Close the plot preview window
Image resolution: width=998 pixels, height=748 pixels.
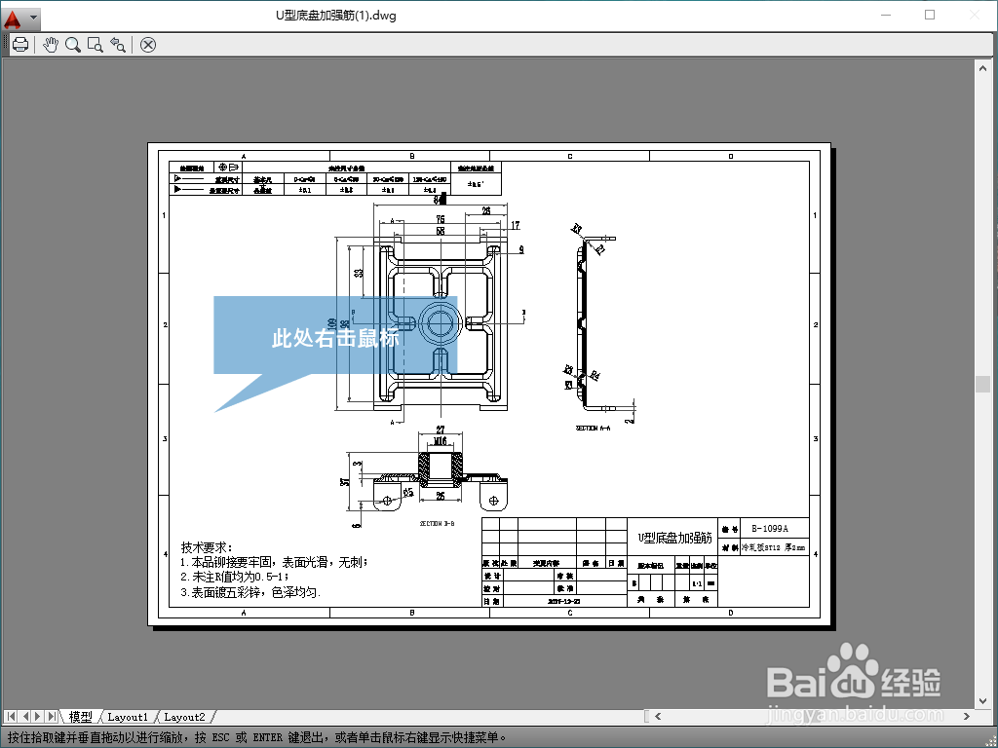(148, 45)
